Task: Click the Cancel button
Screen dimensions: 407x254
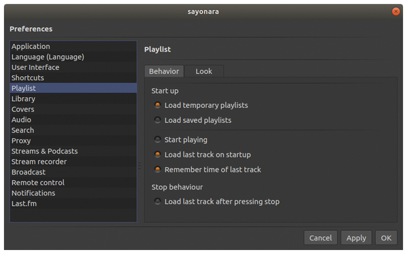Action: 321,238
